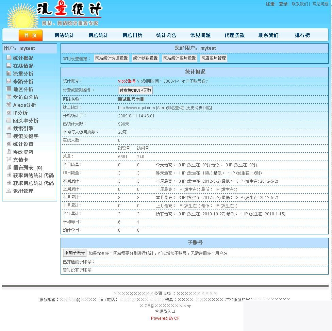
Task: Open the 网店日历 tab
Action: [x=132, y=35]
